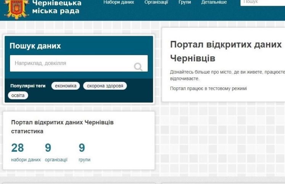Click the Пошук даних panel heading
This screenshot has height=184, width=285.
35,46
